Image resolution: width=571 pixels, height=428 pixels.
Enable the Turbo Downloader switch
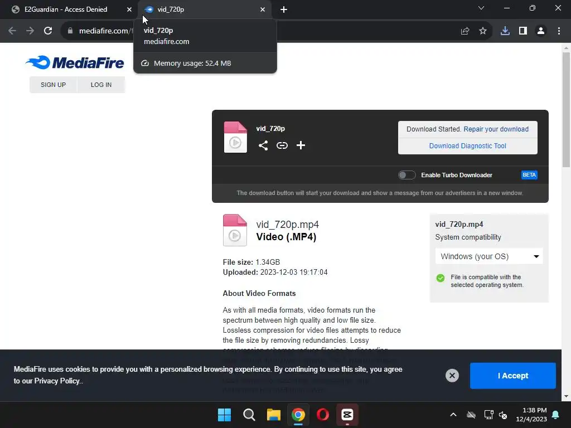click(x=407, y=175)
